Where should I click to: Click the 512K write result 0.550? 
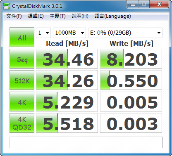coord(131,80)
